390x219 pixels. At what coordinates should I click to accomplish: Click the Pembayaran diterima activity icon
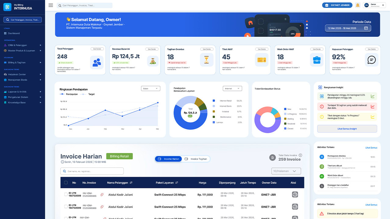click(322, 157)
